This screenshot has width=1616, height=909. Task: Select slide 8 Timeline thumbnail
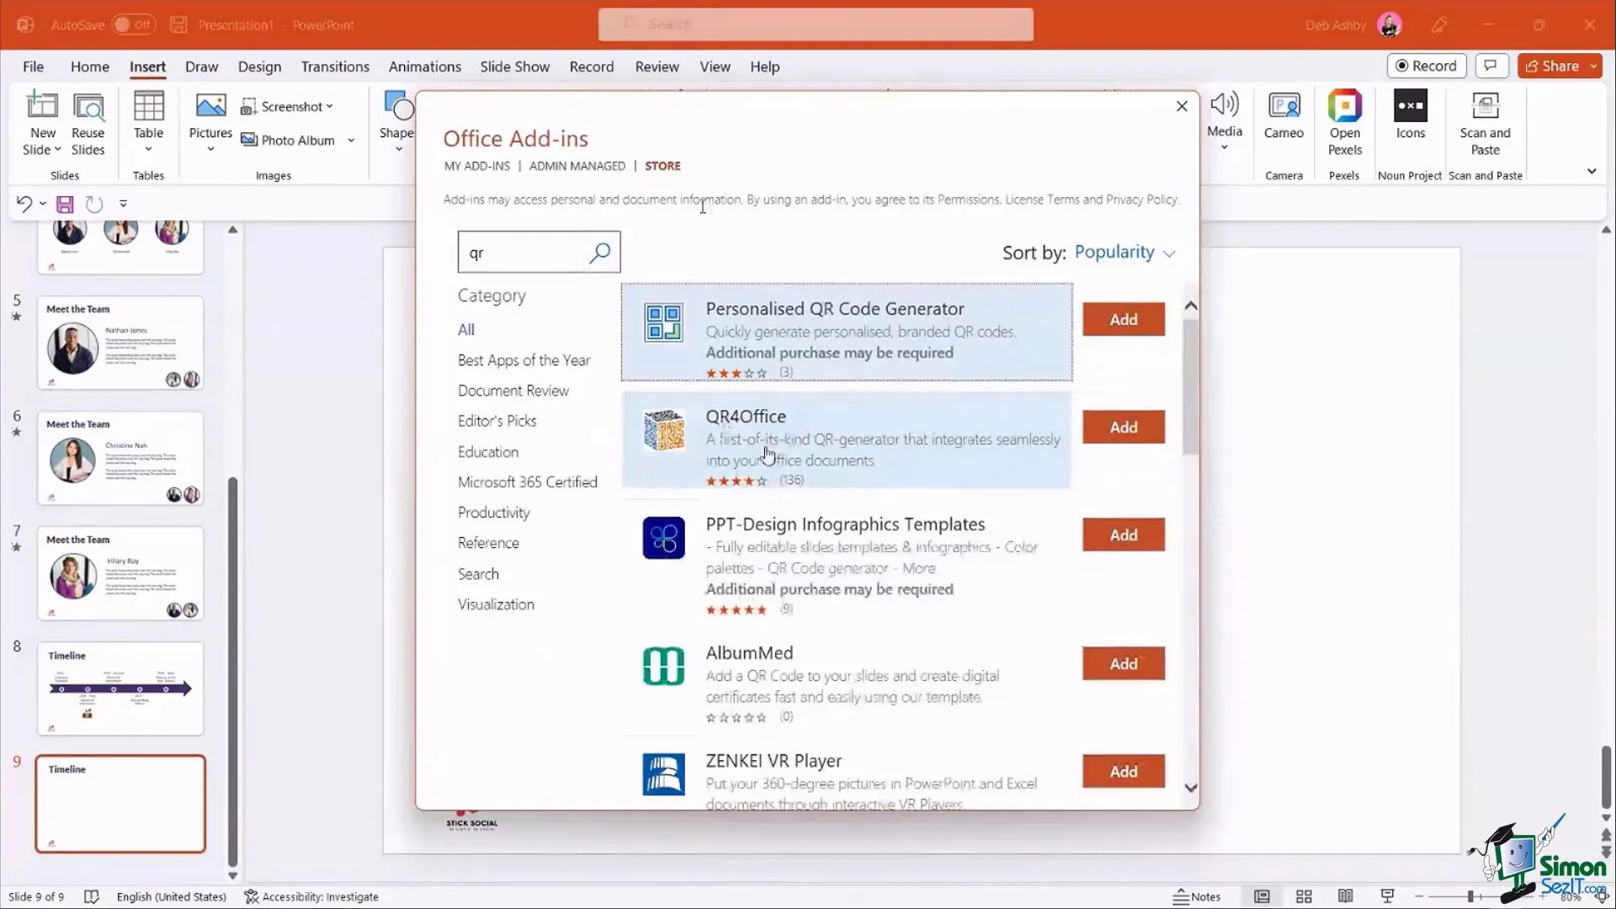click(x=120, y=688)
